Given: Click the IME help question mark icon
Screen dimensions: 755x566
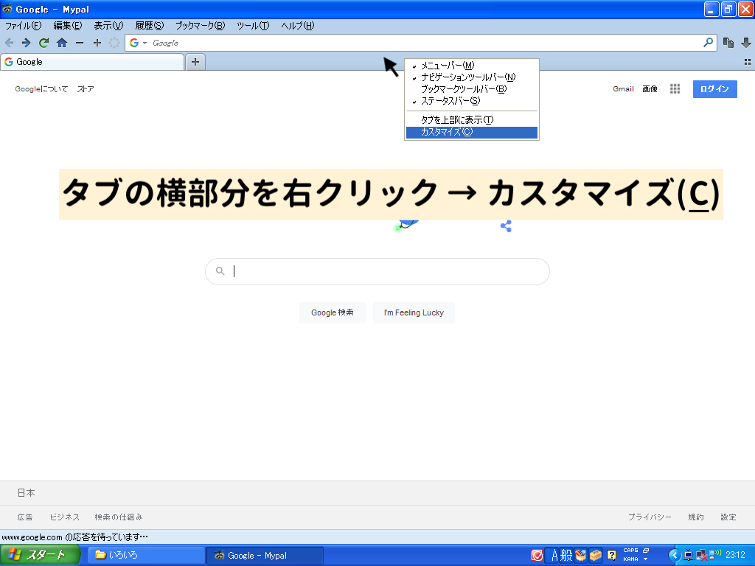Looking at the screenshot, I should click(611, 556).
